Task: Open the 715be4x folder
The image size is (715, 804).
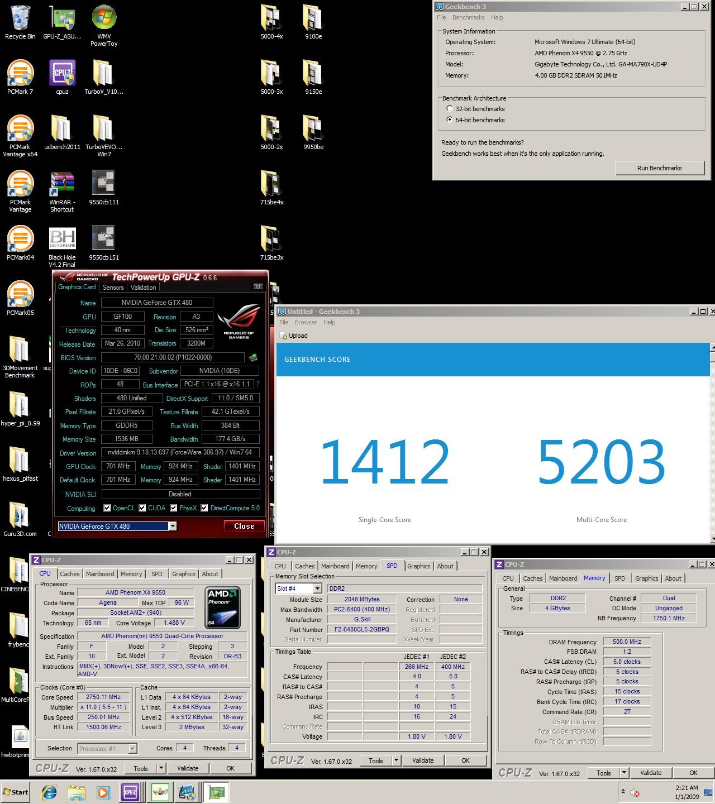Action: tap(271, 188)
